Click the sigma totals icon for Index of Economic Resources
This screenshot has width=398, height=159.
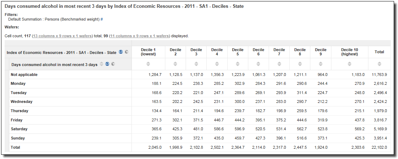(x=121, y=52)
